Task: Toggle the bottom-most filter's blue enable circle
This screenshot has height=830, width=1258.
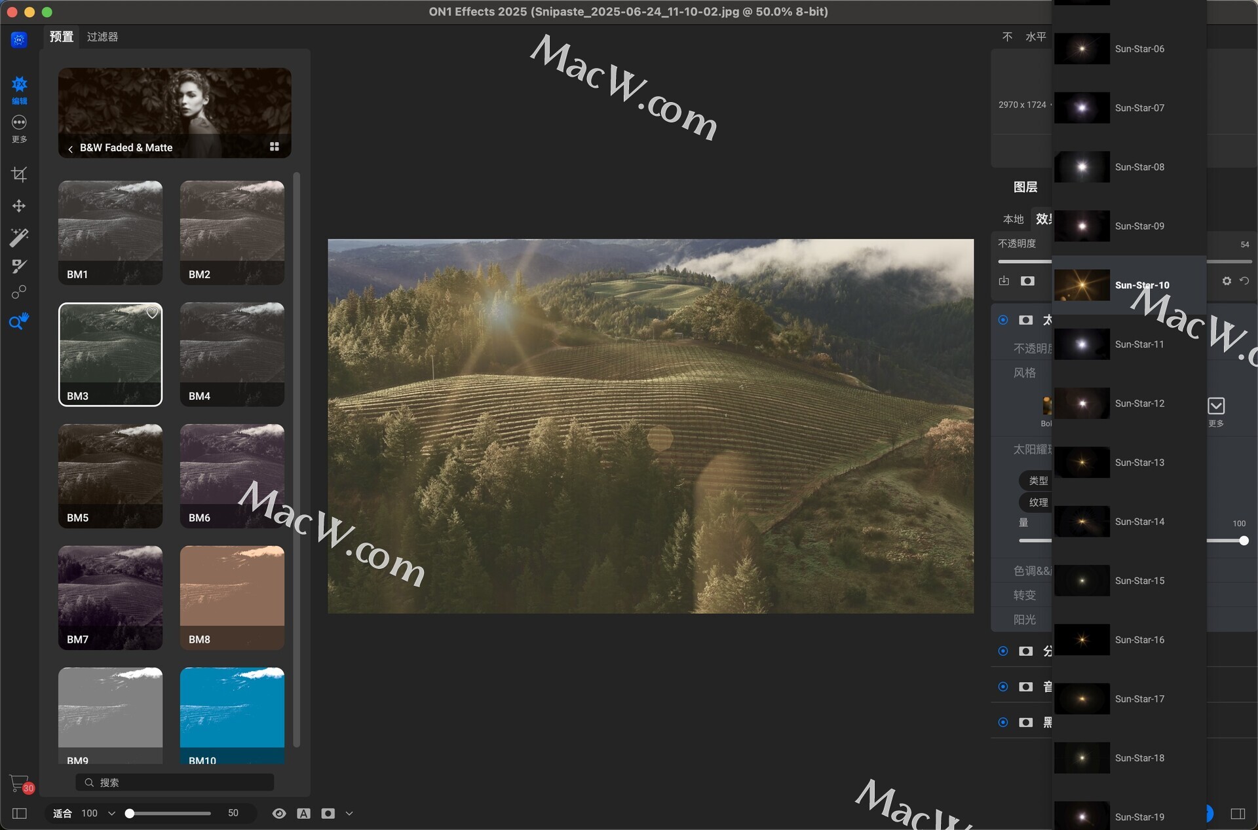Action: 1003,722
